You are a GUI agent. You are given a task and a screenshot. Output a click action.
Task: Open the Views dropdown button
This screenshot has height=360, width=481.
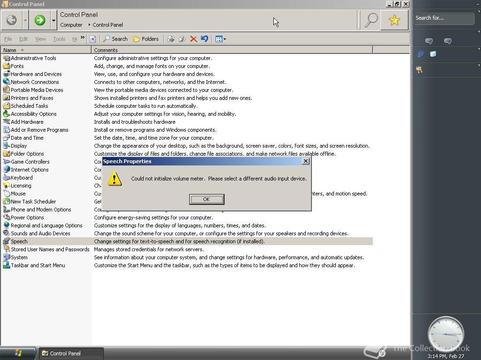221,39
